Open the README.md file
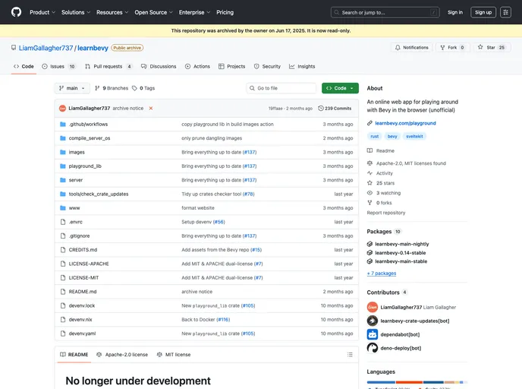This screenshot has height=389, width=522. 83,292
